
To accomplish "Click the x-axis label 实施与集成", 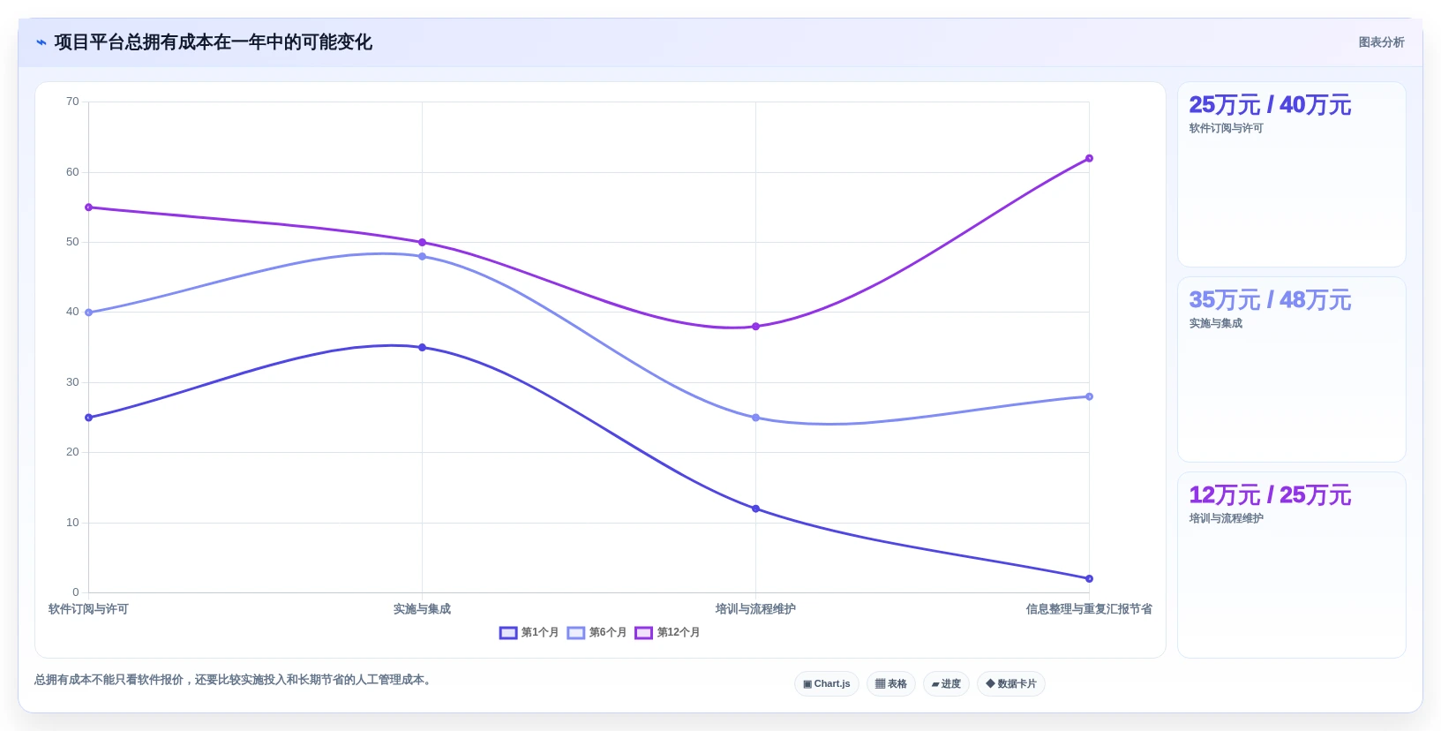I will point(422,609).
